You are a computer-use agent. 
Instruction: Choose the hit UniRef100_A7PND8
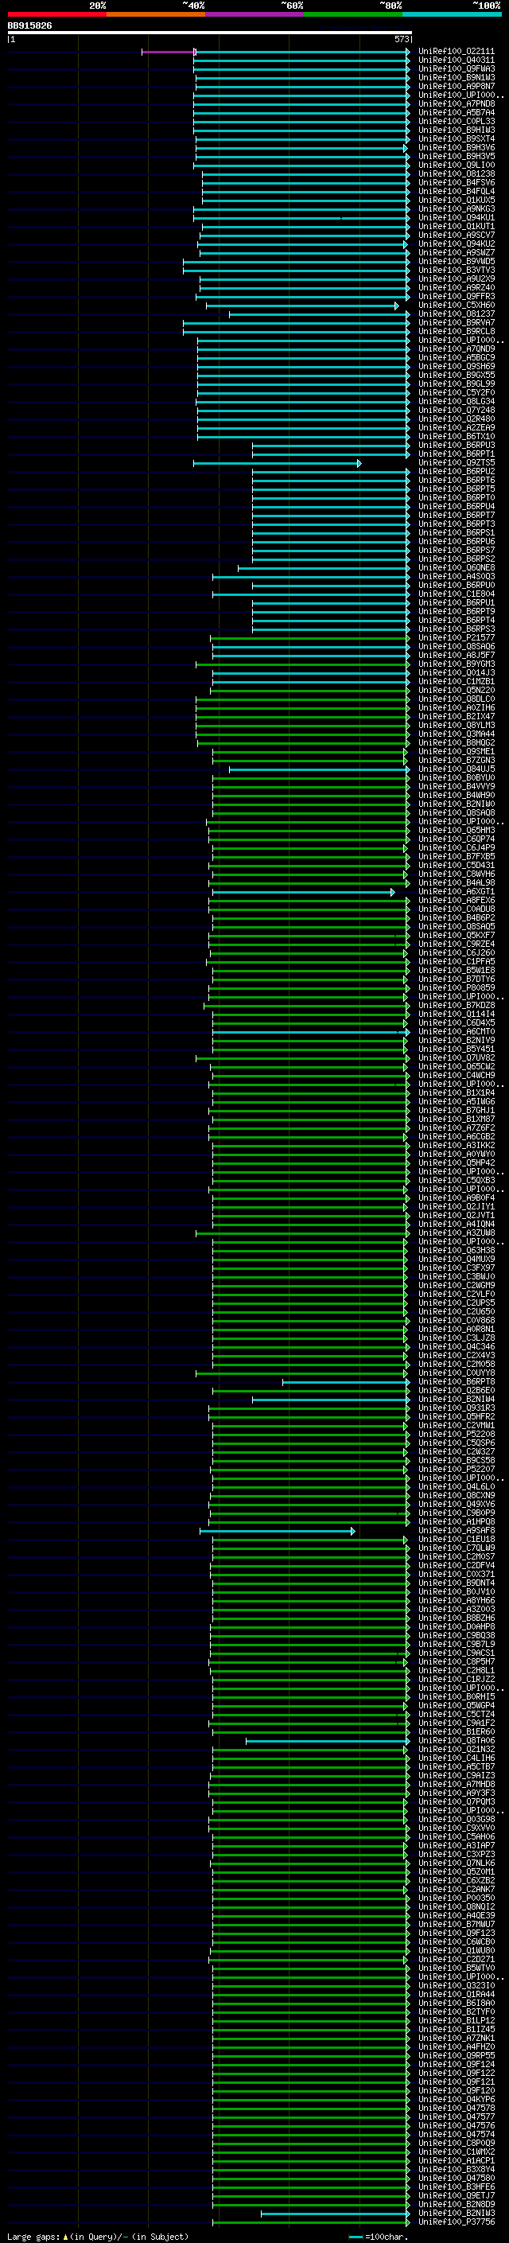[457, 103]
